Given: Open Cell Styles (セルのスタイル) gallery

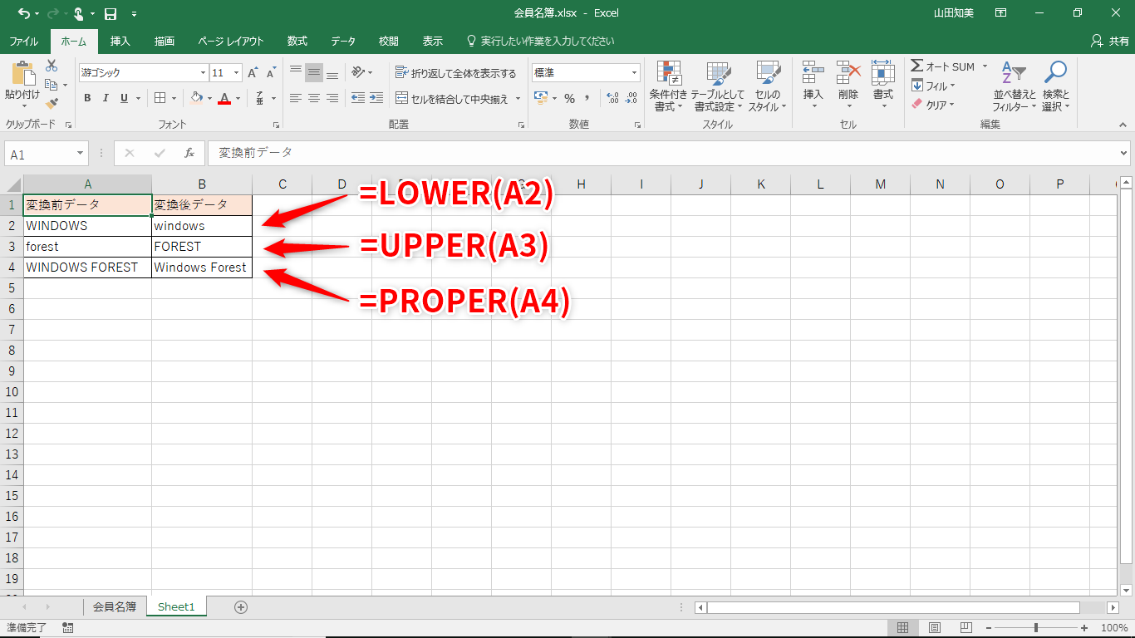Looking at the screenshot, I should coord(768,86).
